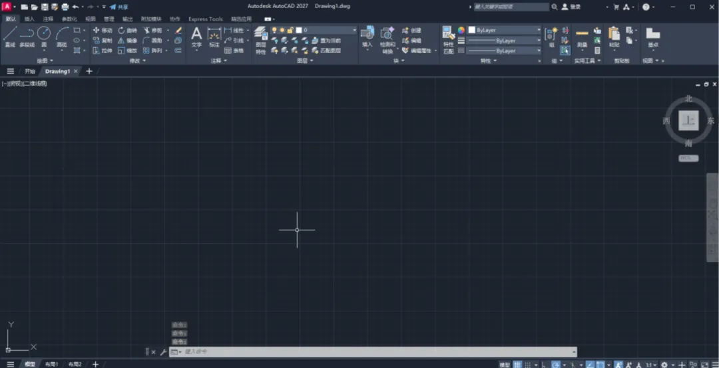Open the annotation scale 1:1 dropdown
719x368 pixels.
pos(652,364)
